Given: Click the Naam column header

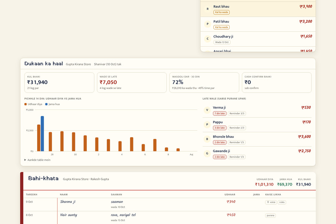Looking at the screenshot, I should click(64, 195).
